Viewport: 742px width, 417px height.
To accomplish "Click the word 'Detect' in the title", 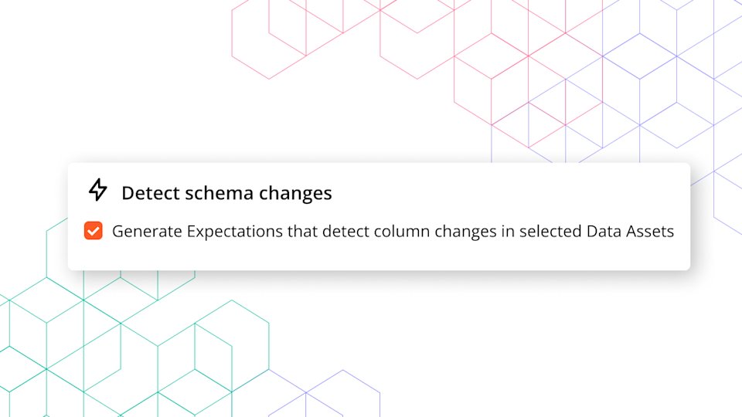I will click(x=148, y=192).
